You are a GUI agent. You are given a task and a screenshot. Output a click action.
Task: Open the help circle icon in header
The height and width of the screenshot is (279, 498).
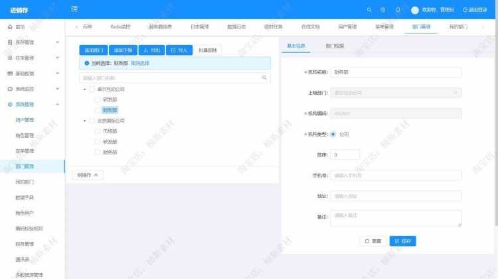click(x=383, y=10)
